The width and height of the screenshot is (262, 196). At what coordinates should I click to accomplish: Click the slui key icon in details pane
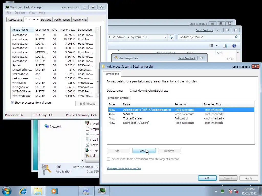click(46, 169)
